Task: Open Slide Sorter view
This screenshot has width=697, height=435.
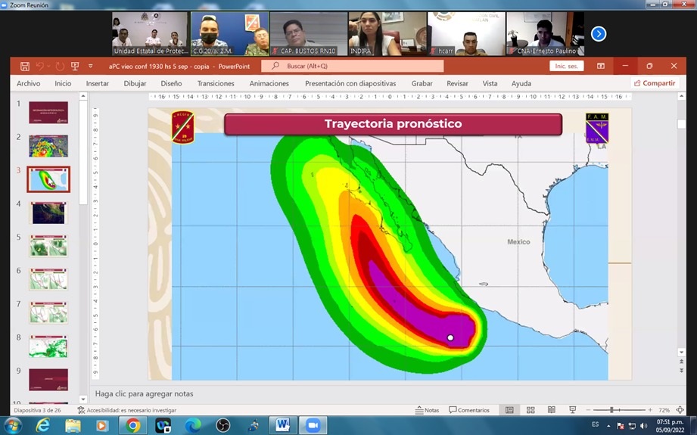Action: coord(531,410)
